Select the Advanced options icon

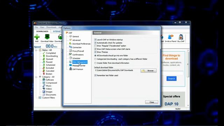click(x=70, y=40)
